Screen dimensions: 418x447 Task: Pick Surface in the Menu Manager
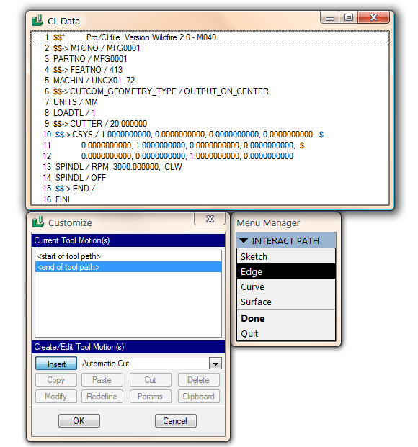tap(286, 302)
